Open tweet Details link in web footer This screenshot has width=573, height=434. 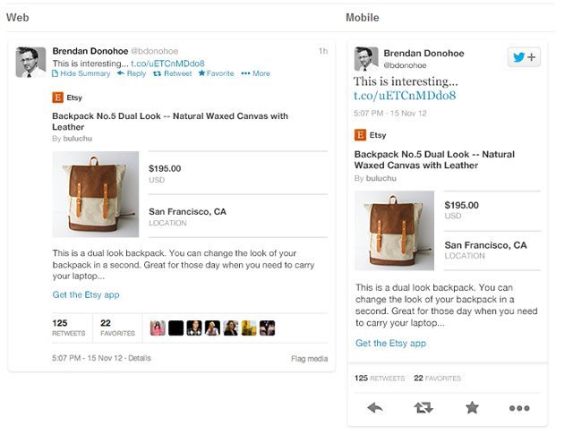138,358
